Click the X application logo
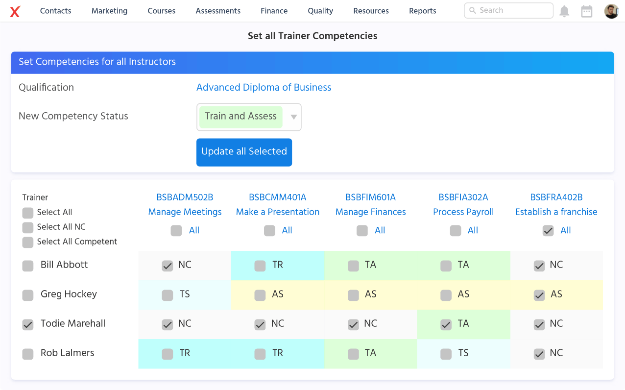 (15, 11)
